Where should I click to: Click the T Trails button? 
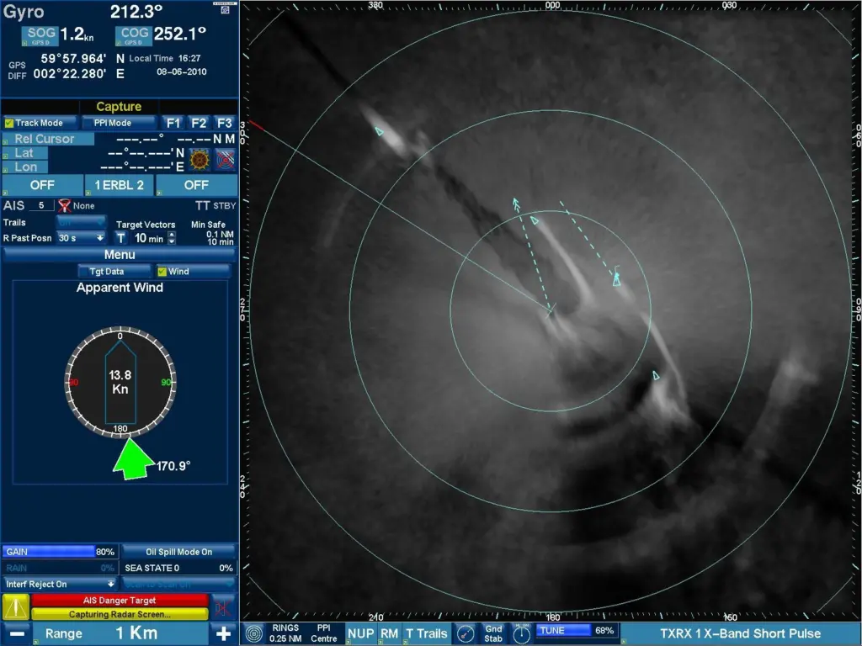427,633
